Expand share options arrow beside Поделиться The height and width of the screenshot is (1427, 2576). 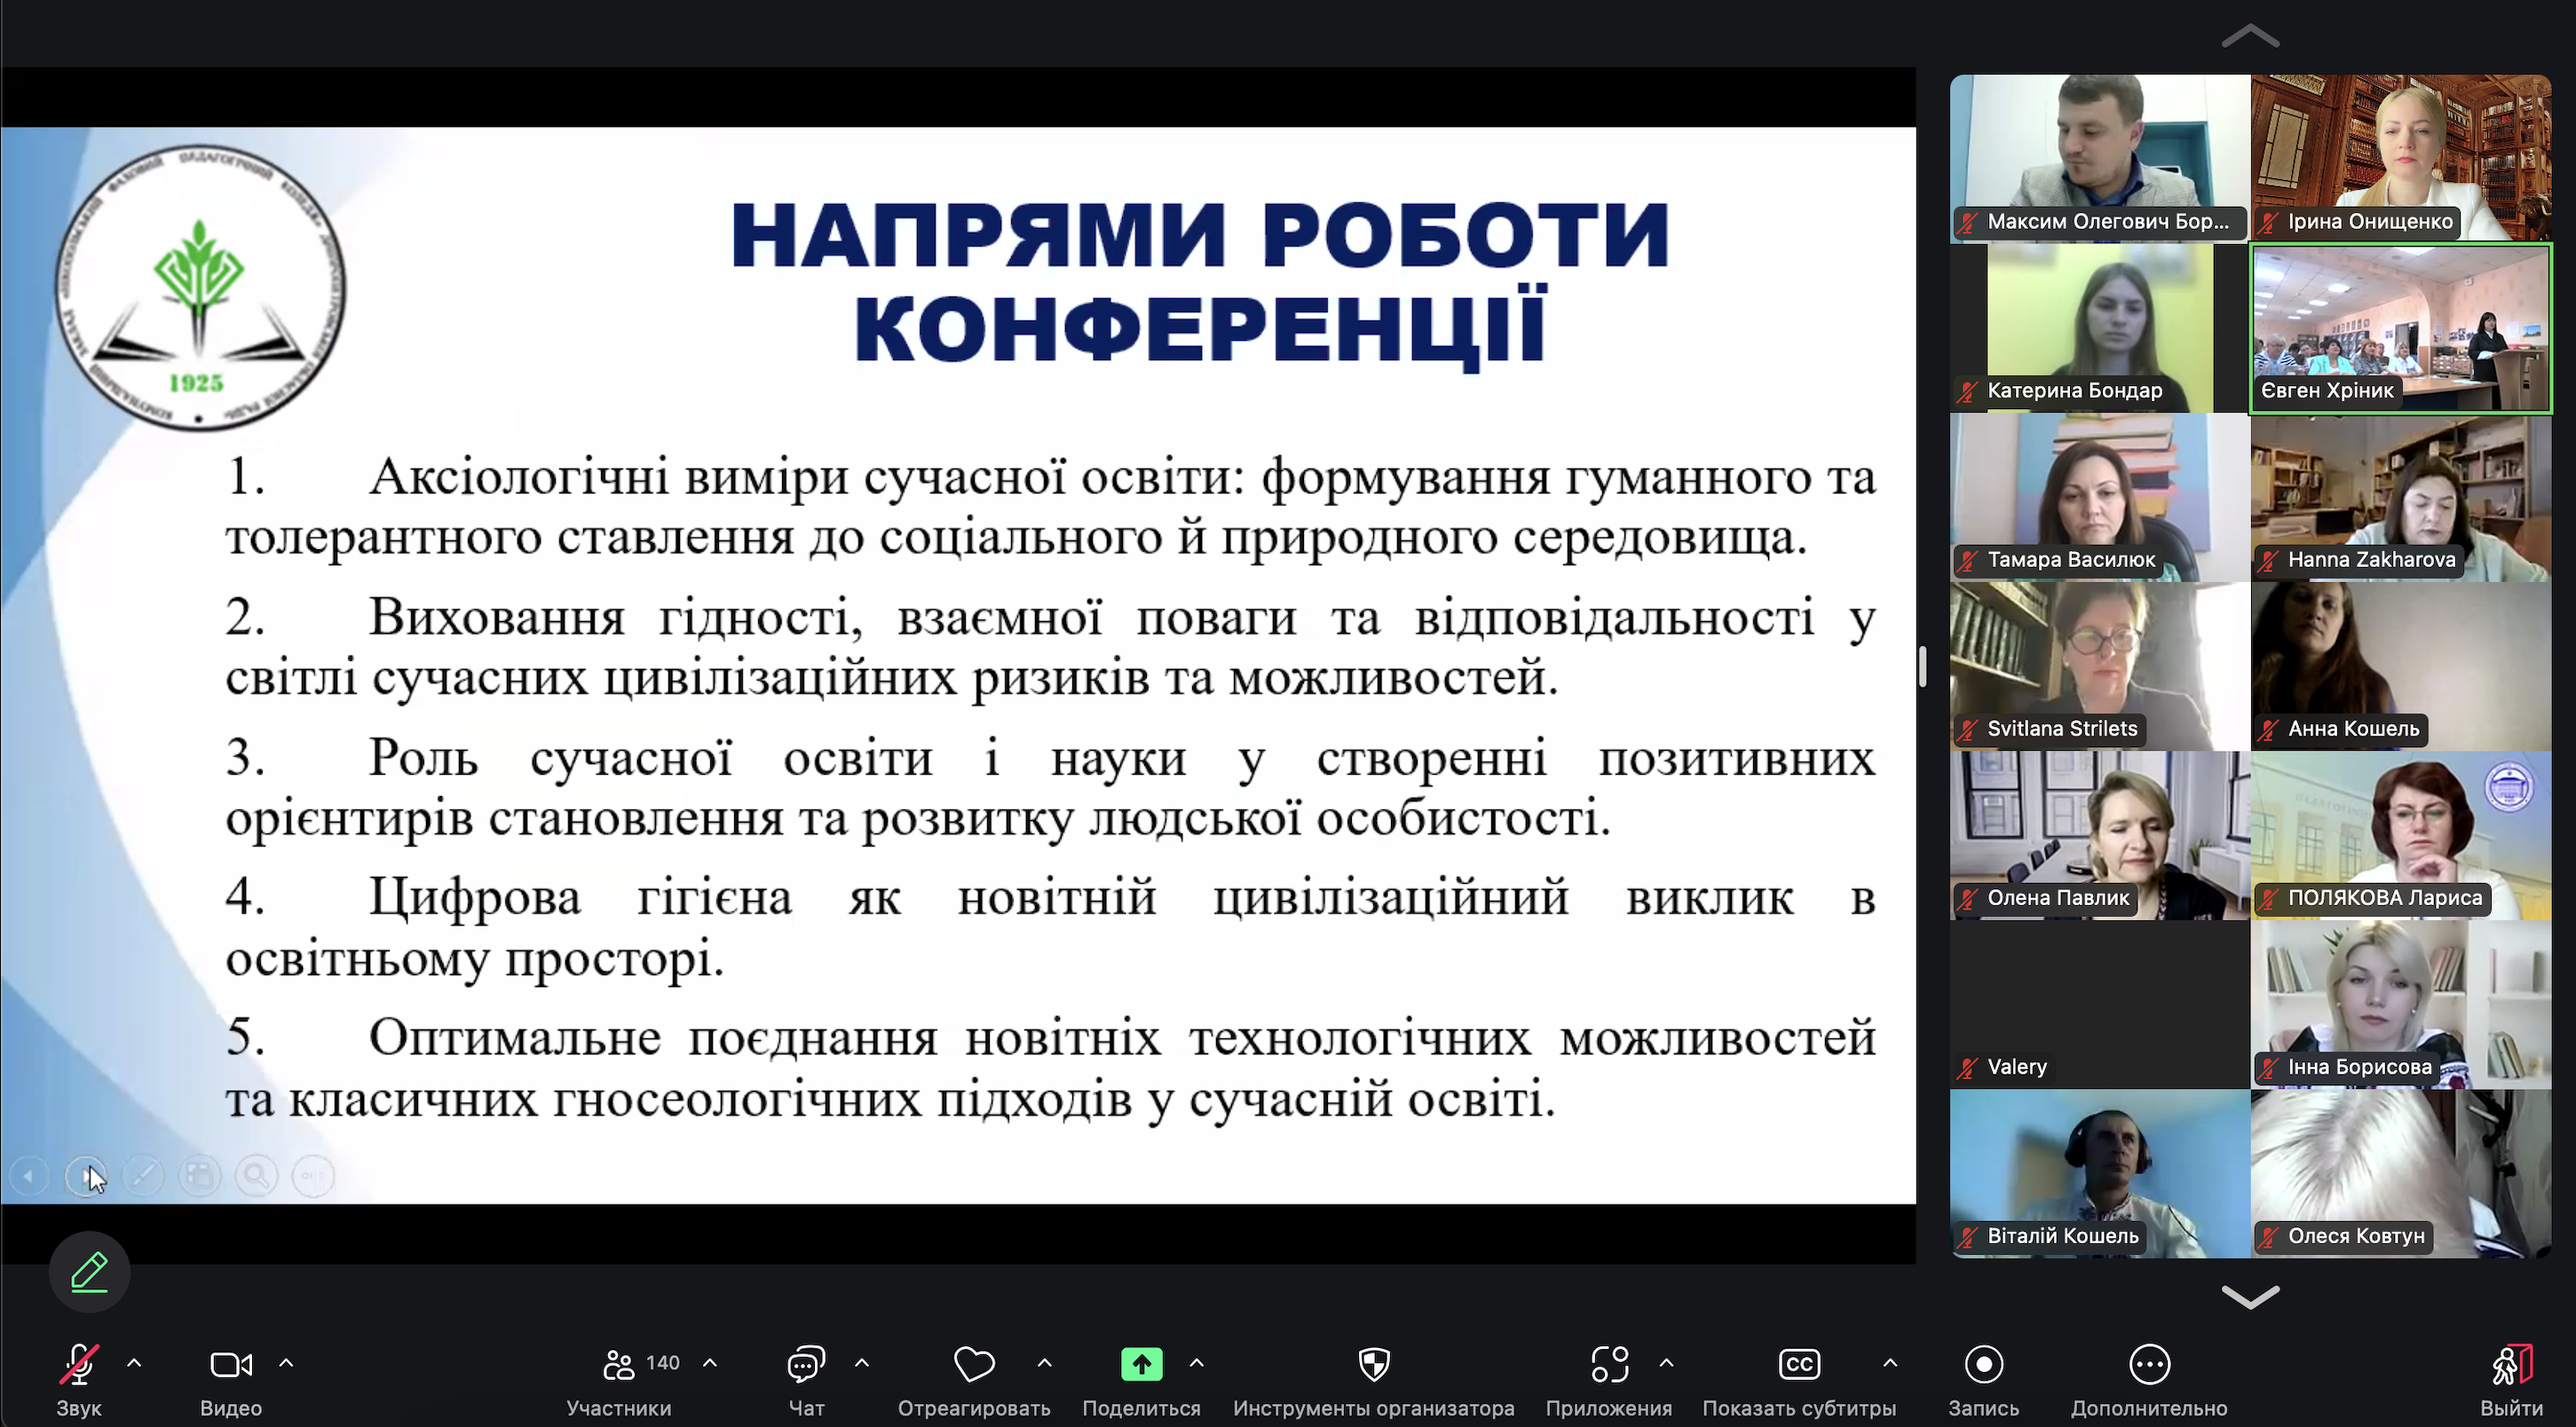point(1196,1362)
